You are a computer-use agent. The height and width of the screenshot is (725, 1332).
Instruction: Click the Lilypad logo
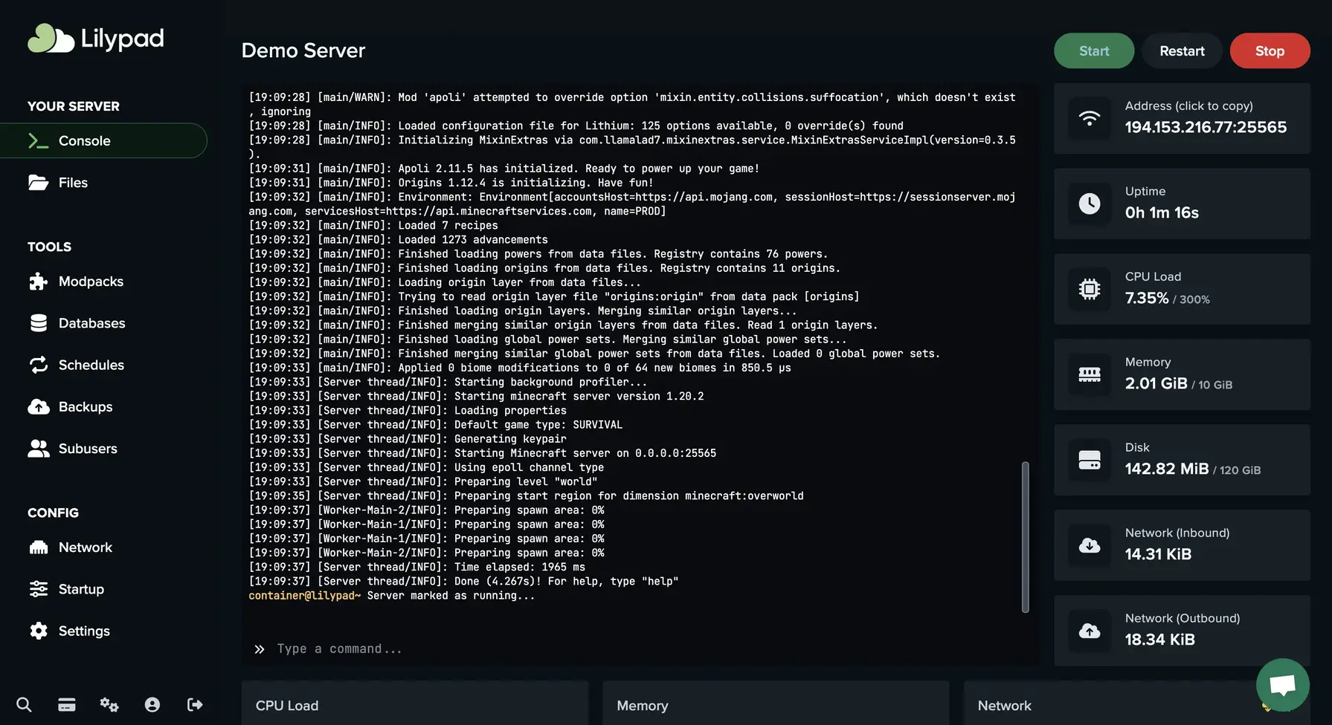[x=96, y=39]
